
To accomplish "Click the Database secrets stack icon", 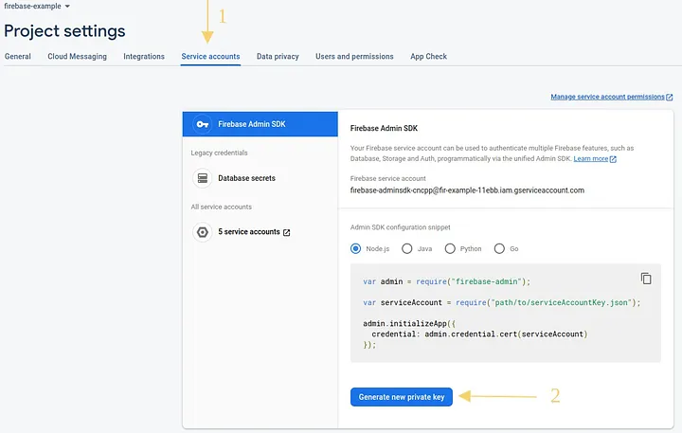I will coord(202,178).
